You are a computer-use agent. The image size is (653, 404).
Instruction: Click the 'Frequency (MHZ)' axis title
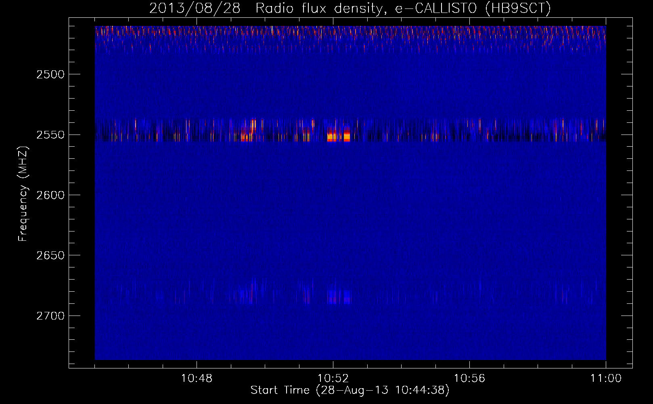(x=23, y=194)
